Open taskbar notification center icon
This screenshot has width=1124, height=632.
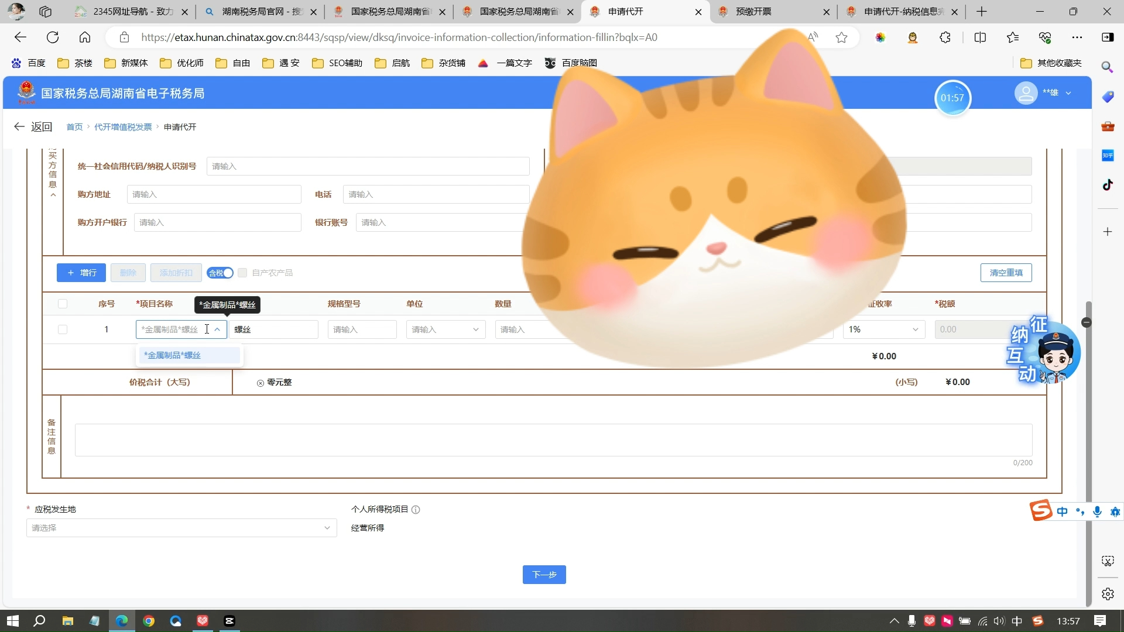1100,621
